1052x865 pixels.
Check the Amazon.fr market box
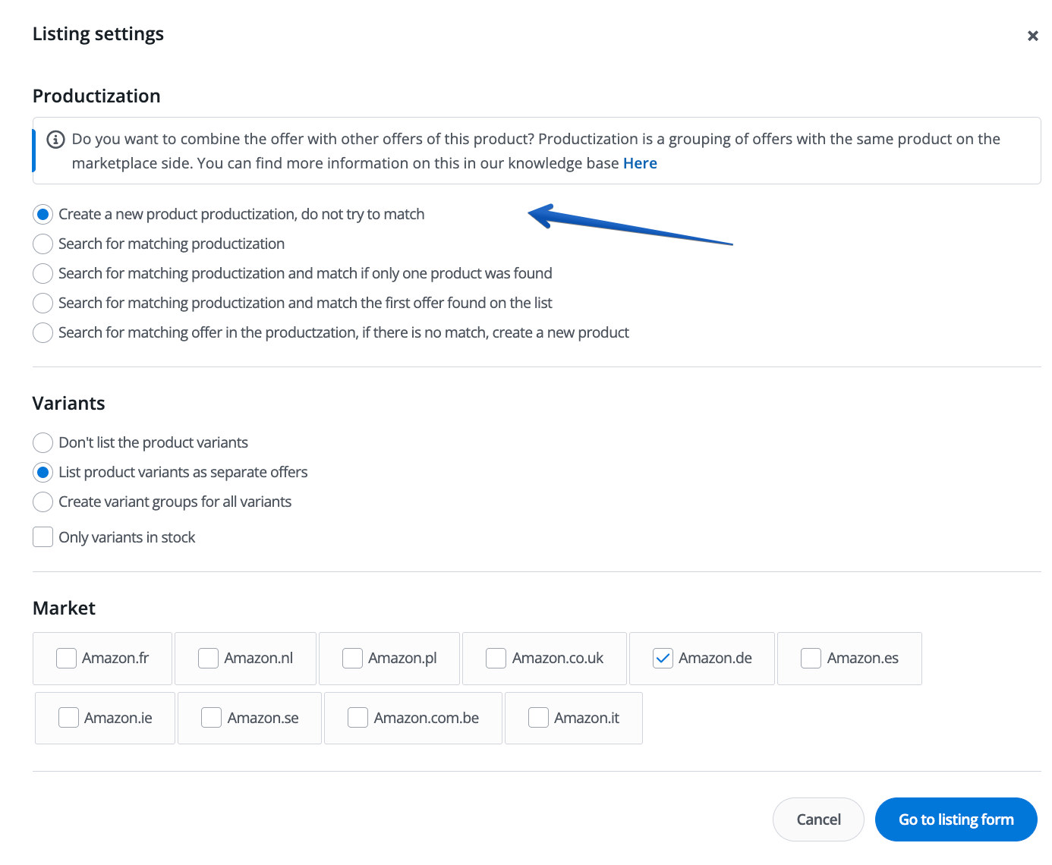(67, 659)
